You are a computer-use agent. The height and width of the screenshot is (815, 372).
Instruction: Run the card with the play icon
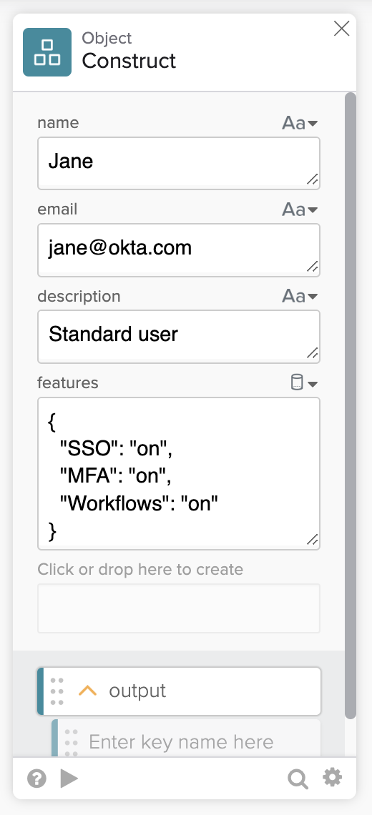(x=69, y=779)
